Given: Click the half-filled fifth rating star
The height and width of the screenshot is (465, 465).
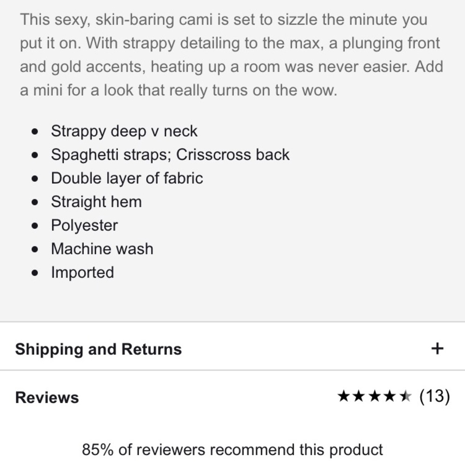Looking at the screenshot, I should point(405,397).
